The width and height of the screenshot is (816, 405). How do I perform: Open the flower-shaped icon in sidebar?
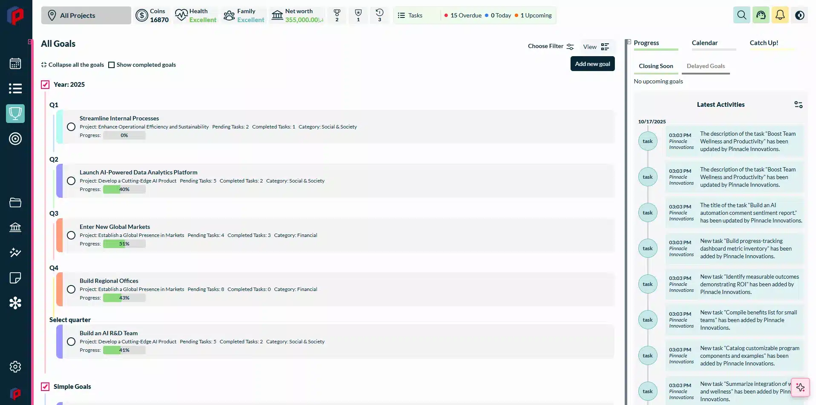[x=15, y=303]
